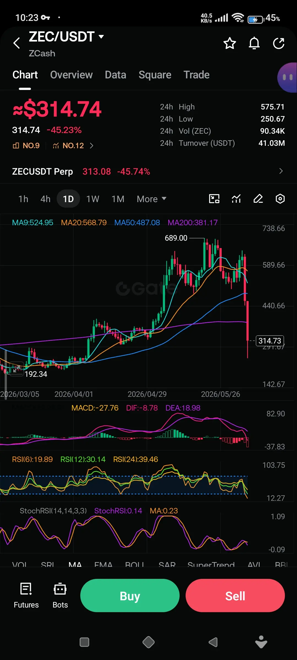Tap the red Sell button
297x660 pixels.
click(235, 595)
